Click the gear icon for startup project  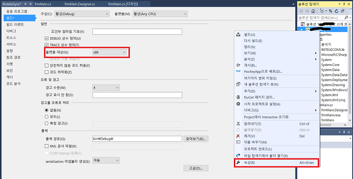238,104
